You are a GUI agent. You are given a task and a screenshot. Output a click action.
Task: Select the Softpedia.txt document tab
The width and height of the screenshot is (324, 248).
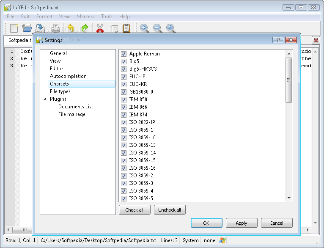coord(19,40)
